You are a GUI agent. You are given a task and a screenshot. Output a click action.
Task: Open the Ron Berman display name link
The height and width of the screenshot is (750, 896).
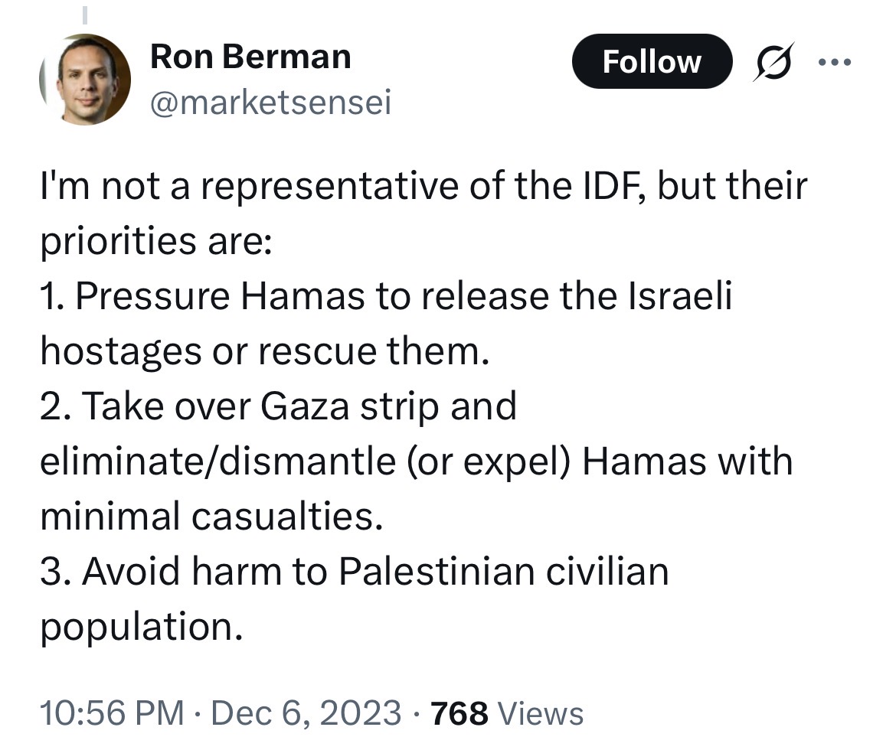(250, 57)
